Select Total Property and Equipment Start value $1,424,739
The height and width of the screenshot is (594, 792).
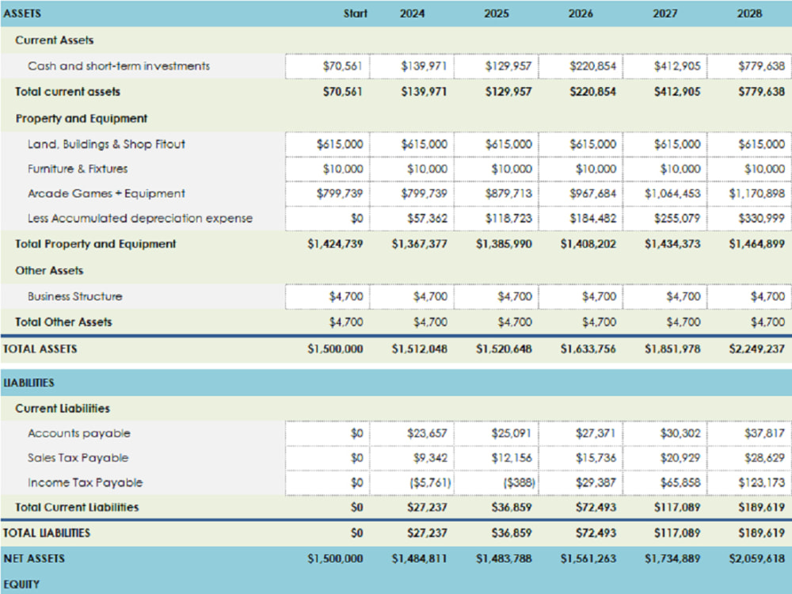tap(335, 244)
